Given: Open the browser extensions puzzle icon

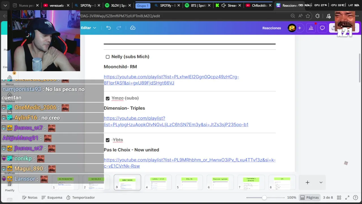Looking at the screenshot, I should [x=318, y=16].
